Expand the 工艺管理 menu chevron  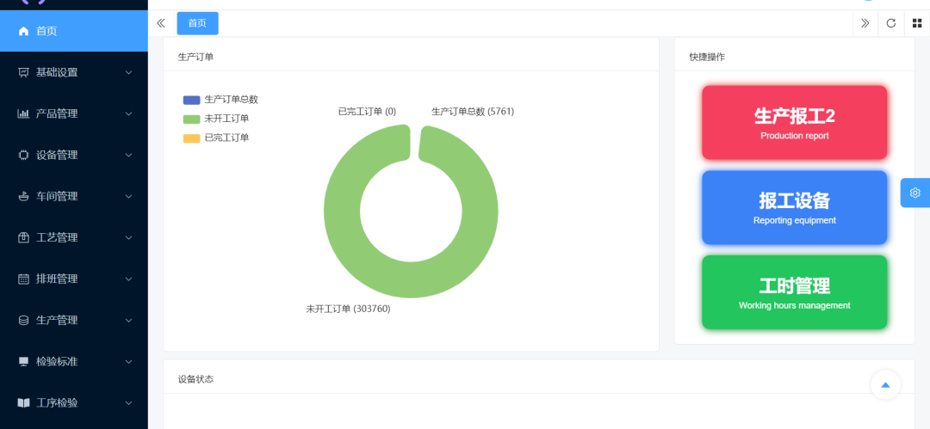tap(128, 237)
